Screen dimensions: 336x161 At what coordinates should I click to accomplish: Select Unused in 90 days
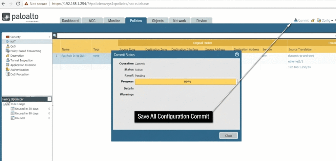tap(27, 113)
